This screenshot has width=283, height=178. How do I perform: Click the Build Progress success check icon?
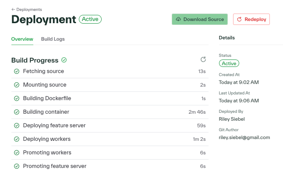click(64, 60)
